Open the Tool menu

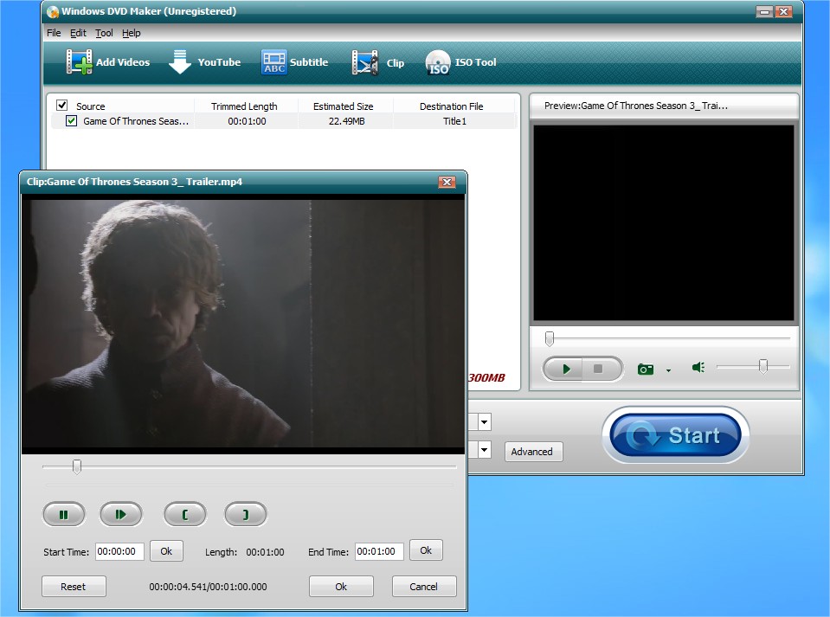[x=104, y=33]
